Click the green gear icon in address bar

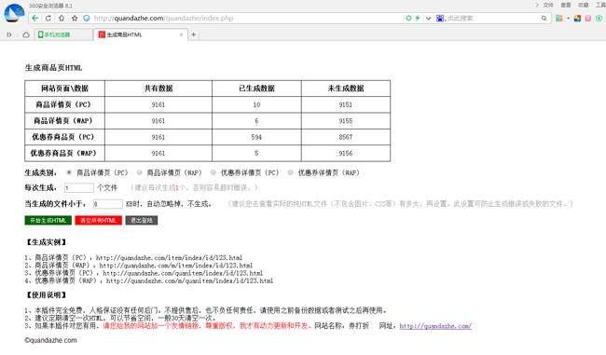[x=408, y=18]
